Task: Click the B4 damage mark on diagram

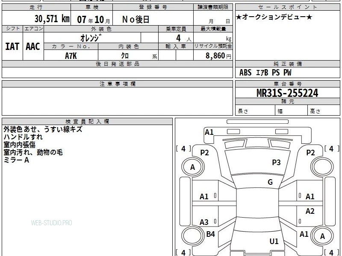Action: [x=210, y=234]
